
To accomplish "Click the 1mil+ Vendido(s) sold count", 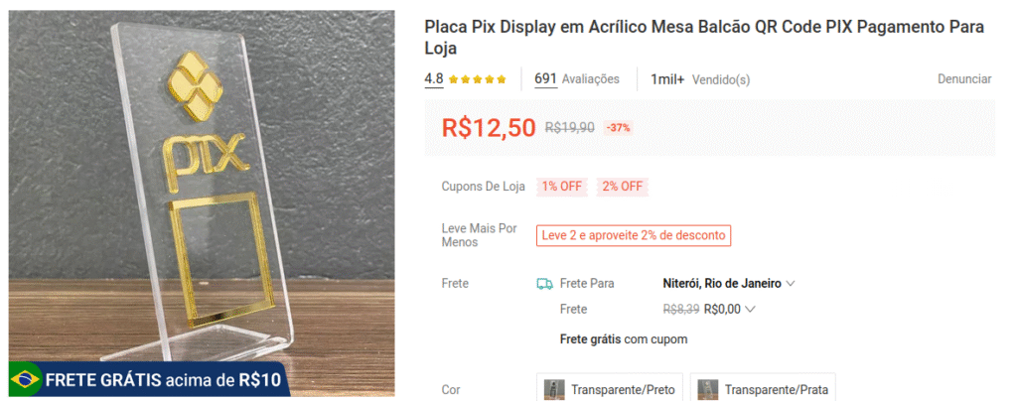I will [700, 79].
